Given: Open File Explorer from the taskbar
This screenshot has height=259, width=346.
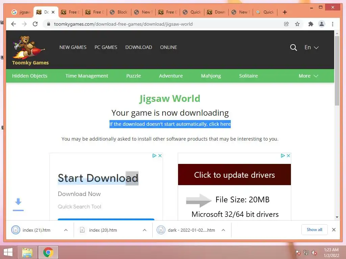Looking at the screenshot, I should [x=27, y=252].
